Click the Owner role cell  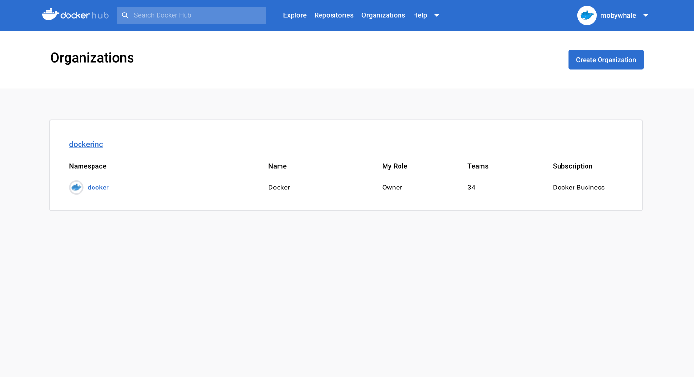coord(392,188)
